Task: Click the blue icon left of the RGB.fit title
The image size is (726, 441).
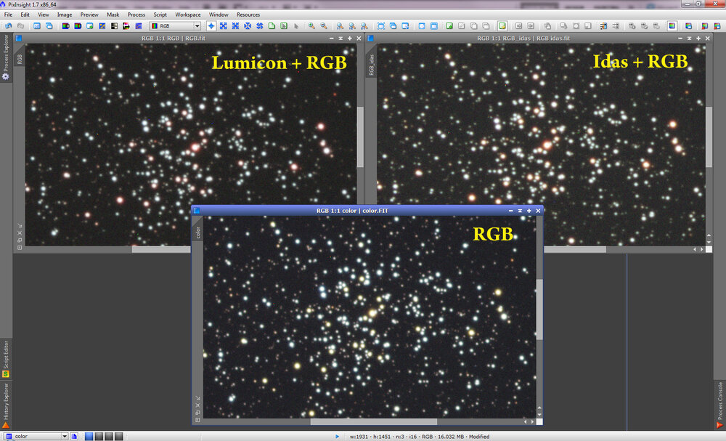Action: point(18,38)
